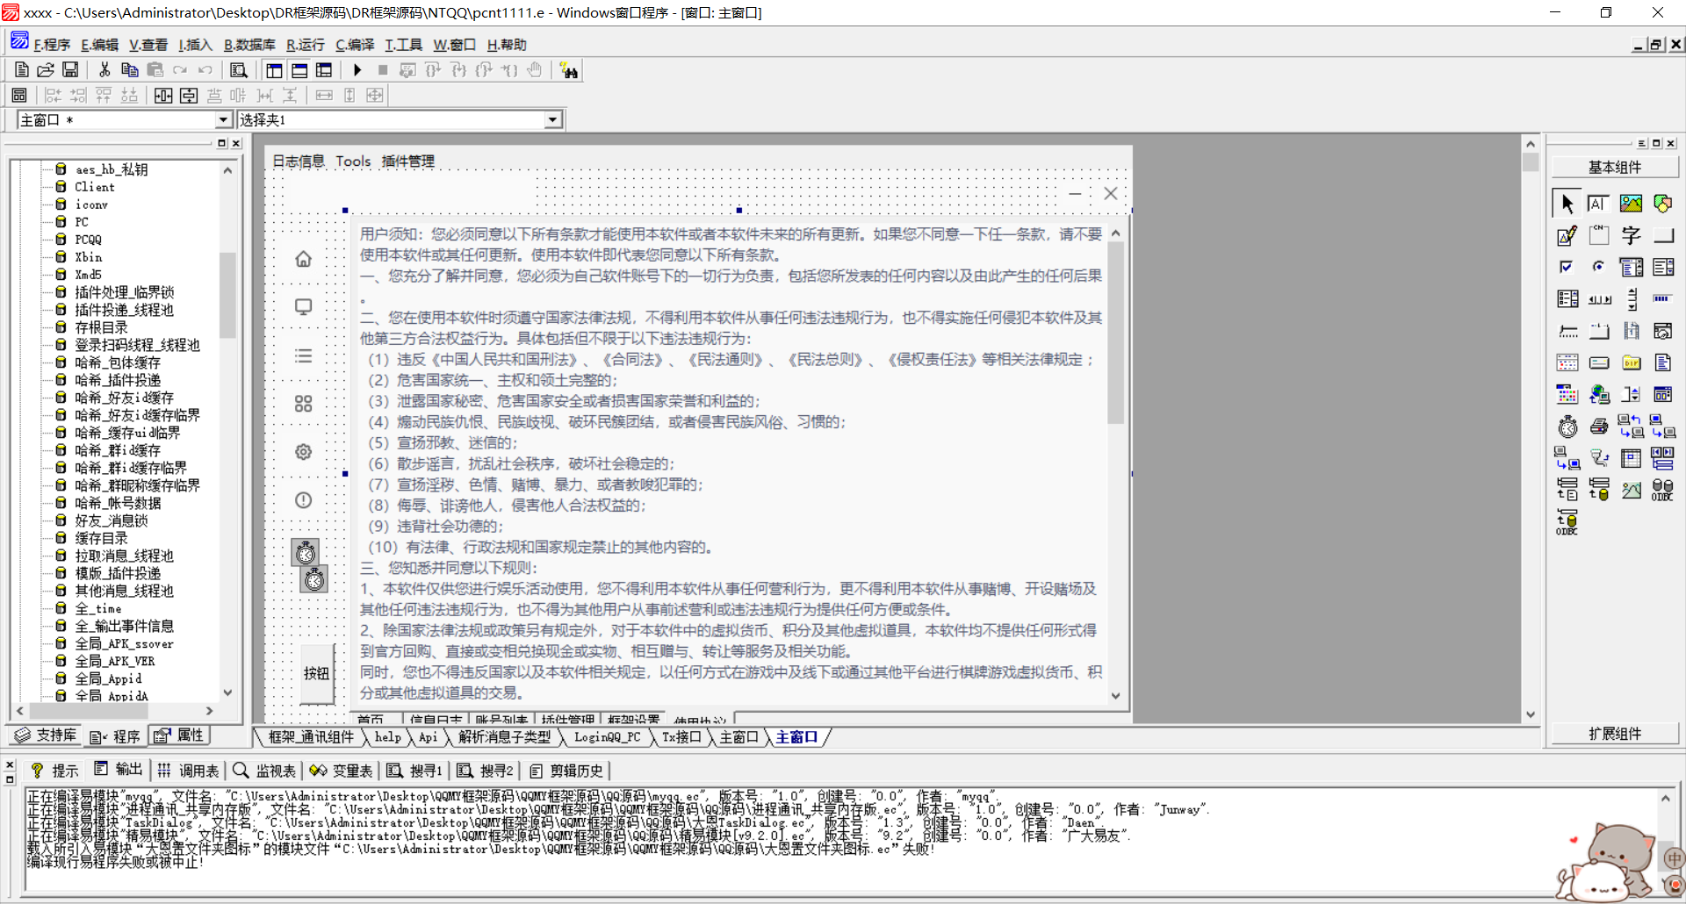This screenshot has width=1686, height=904.
Task: Open the 主窗口 selector dropdown
Action: (223, 119)
